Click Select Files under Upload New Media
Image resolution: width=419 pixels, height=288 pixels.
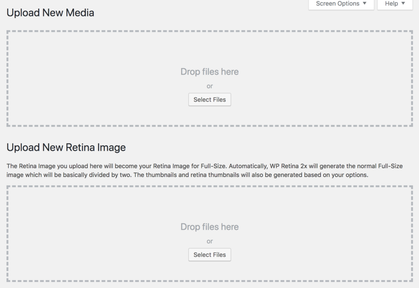tap(209, 99)
